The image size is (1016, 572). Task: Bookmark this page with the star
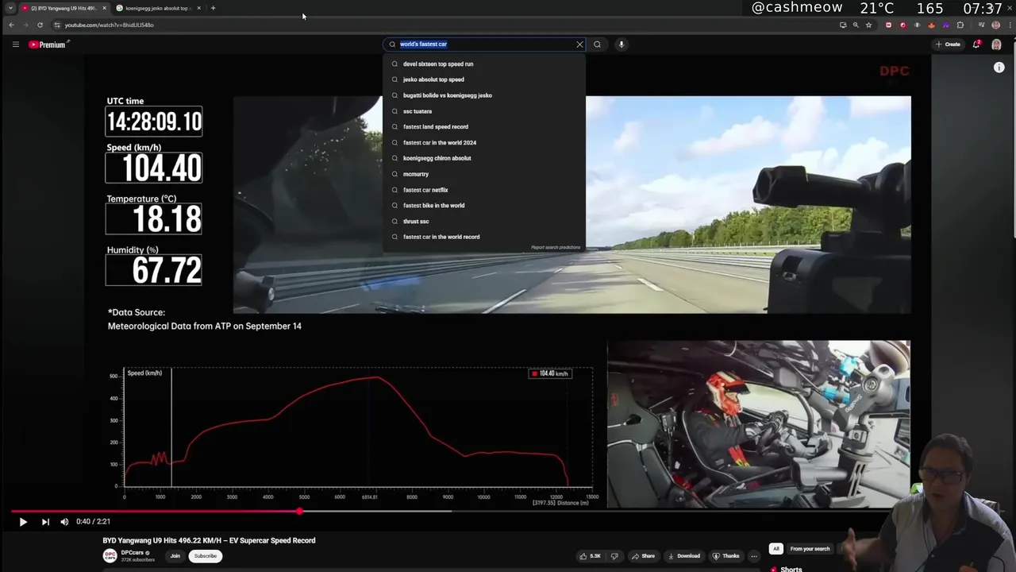(868, 25)
